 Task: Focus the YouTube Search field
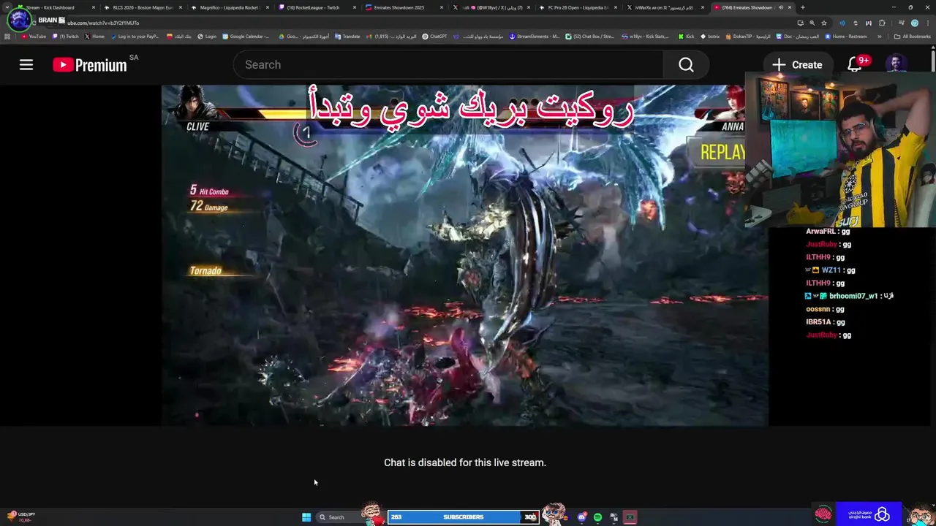[x=448, y=65]
